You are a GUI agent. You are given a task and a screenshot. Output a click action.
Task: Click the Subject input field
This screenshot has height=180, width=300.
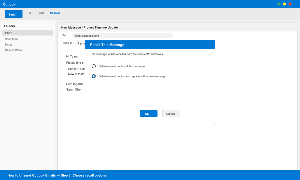pyautogui.click(x=80, y=43)
